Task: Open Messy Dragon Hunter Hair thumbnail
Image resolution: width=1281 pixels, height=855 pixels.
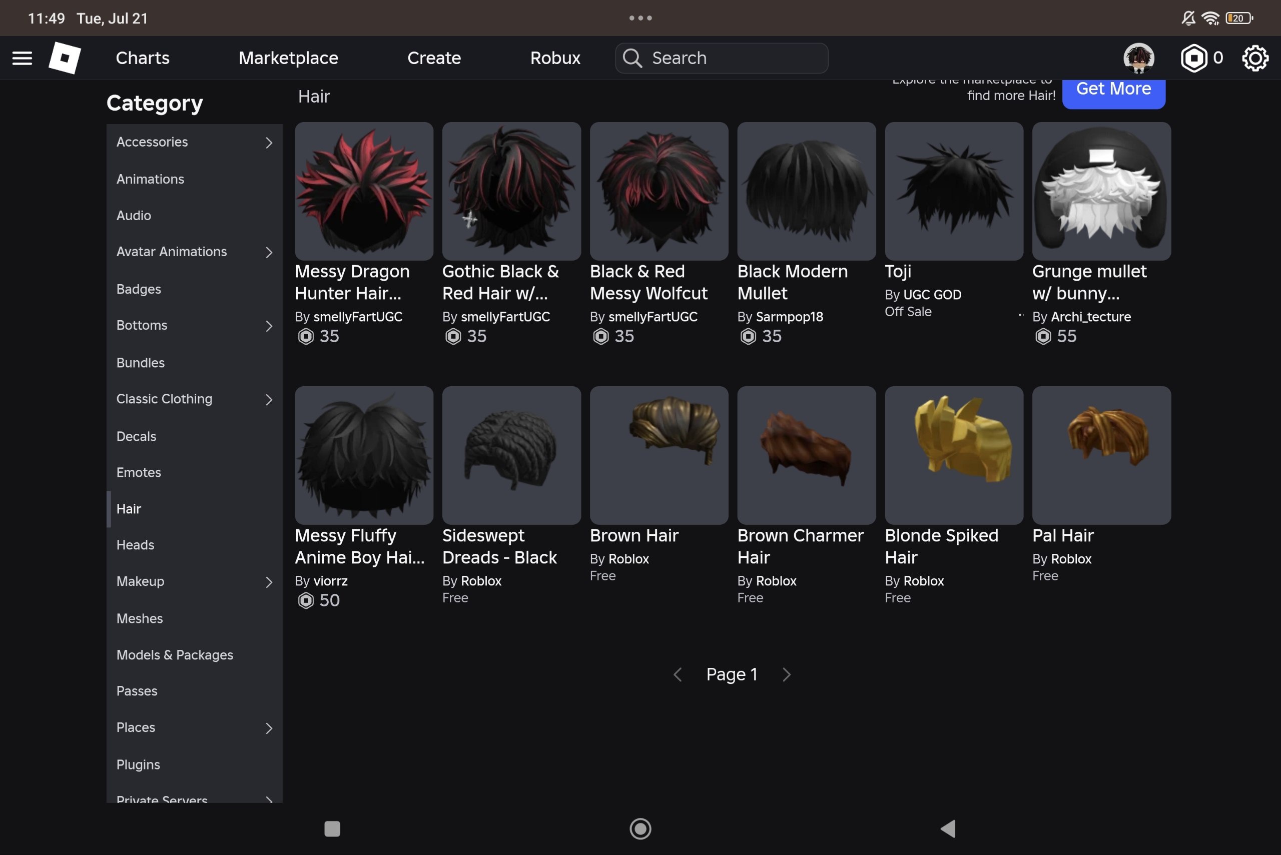Action: click(364, 192)
